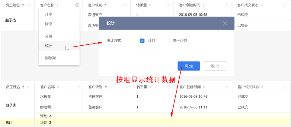291x127 pixels.
Task: Open 员工姓名 column dropdown in table with open menu
Action: click(29, 5)
